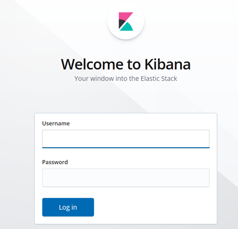Click the teal segment of Kibana logo
238x229 pixels.
[x=127, y=27]
